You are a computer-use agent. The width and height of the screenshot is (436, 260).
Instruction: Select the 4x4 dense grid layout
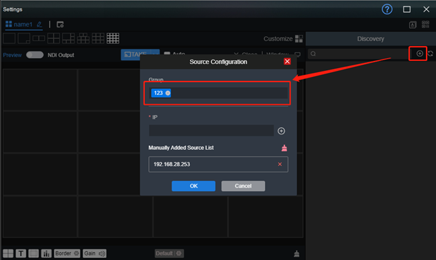tap(113, 38)
